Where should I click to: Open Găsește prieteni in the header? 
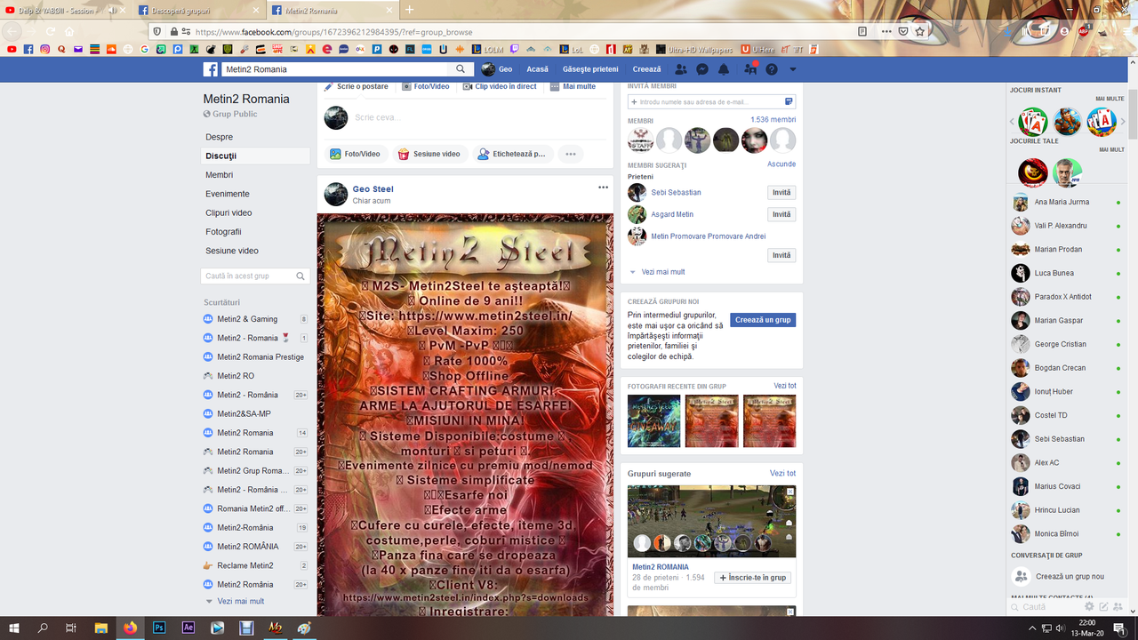click(x=590, y=69)
